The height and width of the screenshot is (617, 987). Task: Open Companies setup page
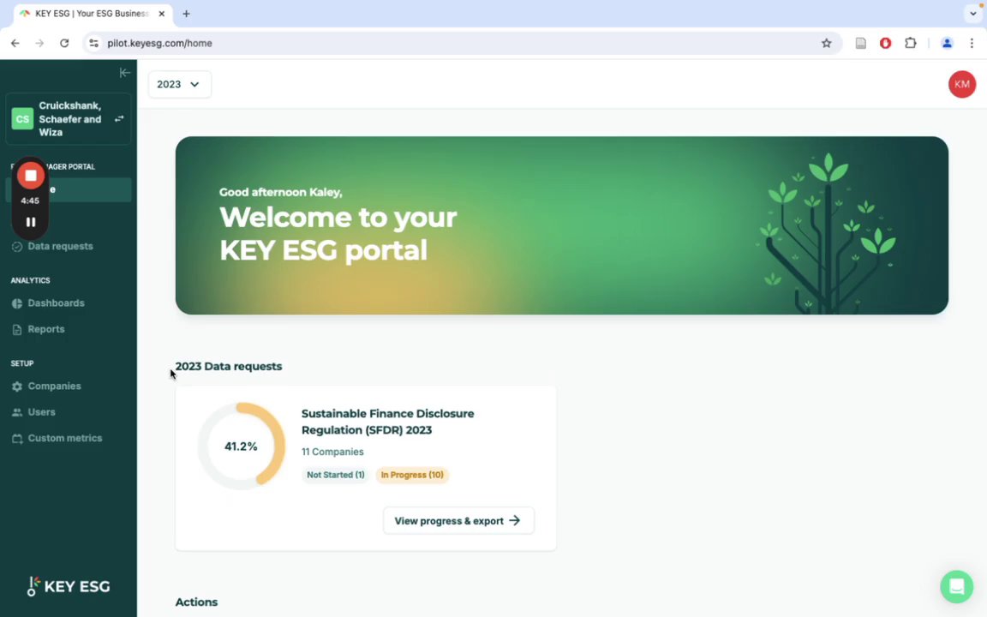tap(54, 386)
